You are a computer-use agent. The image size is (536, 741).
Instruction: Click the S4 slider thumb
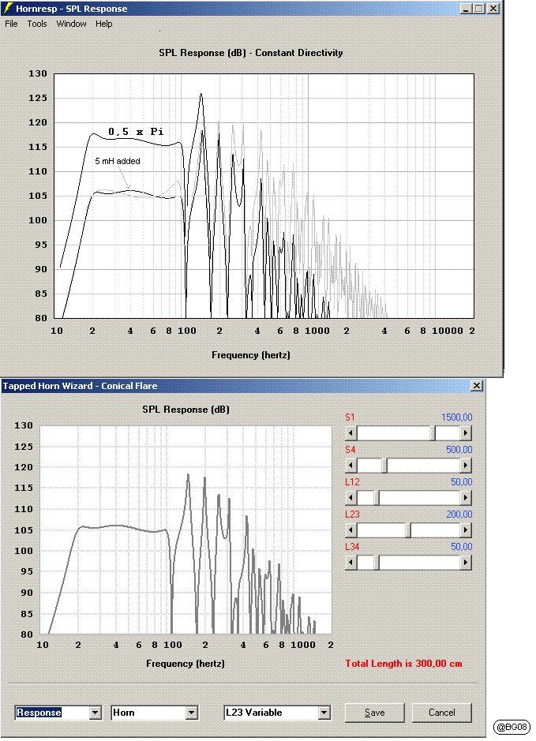click(384, 466)
